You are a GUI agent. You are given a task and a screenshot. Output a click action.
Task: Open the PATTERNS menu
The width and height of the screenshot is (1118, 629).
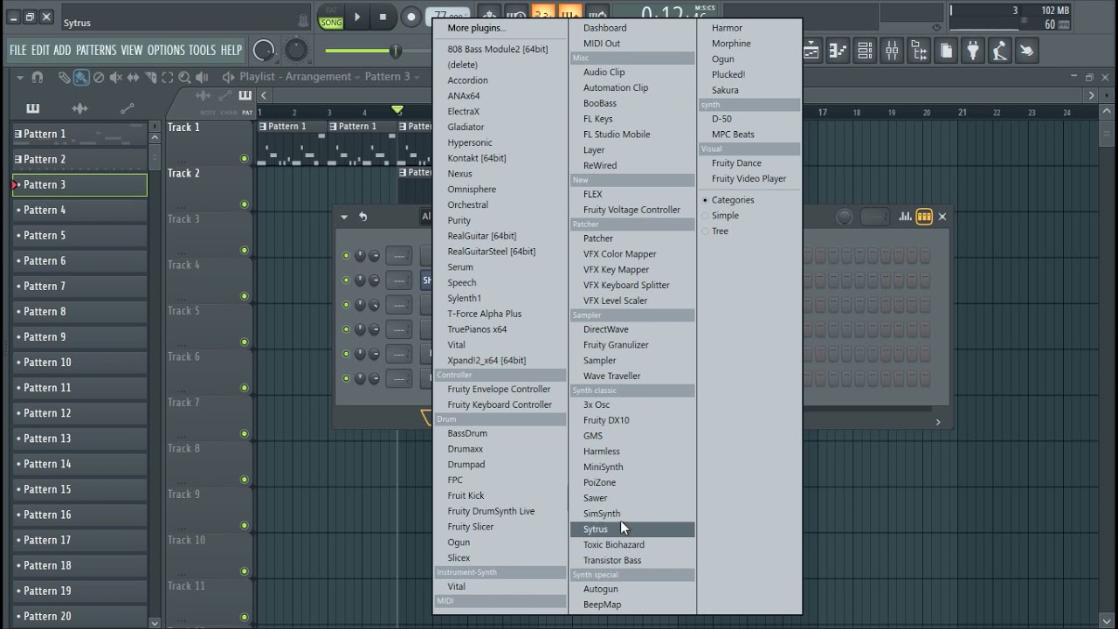click(96, 51)
